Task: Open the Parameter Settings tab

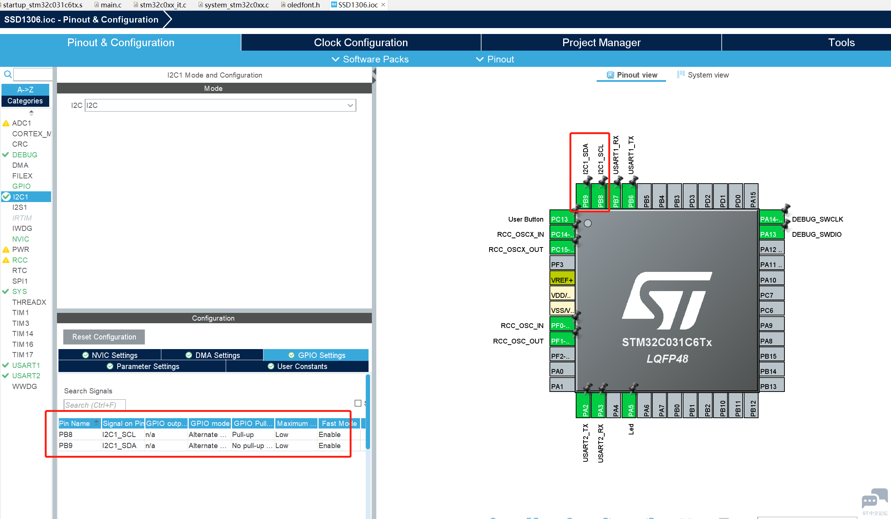Action: [x=142, y=366]
